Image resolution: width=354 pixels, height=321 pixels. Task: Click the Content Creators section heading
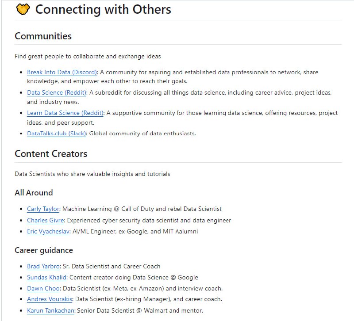51,154
